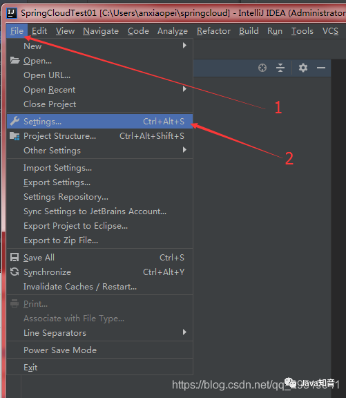
Task: Expand the Line Separators submenu arrow
Action: click(x=184, y=332)
